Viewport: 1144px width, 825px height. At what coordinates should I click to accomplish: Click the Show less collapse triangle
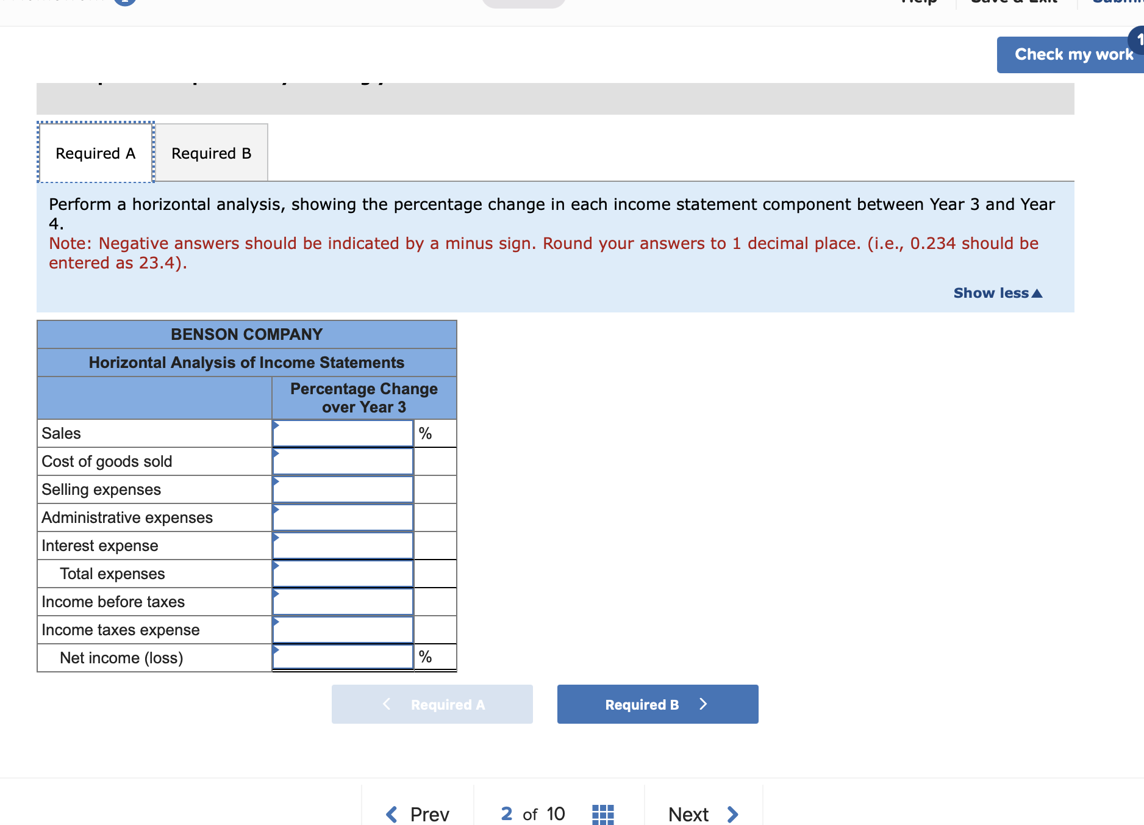click(1038, 293)
